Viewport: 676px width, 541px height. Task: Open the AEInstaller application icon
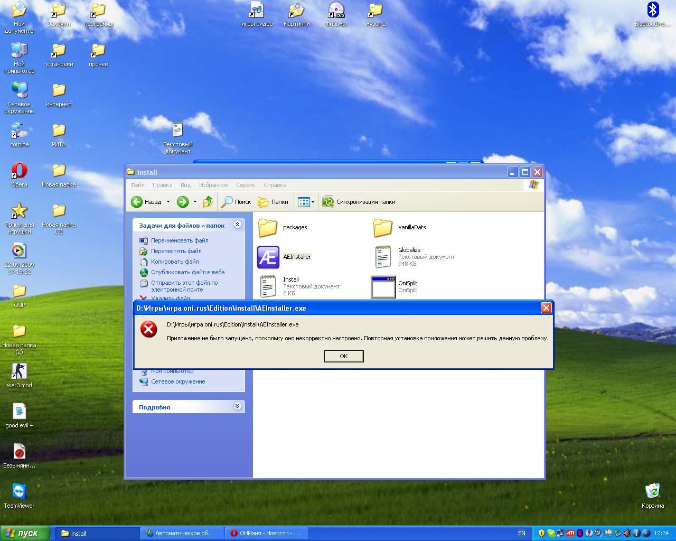coord(268,257)
